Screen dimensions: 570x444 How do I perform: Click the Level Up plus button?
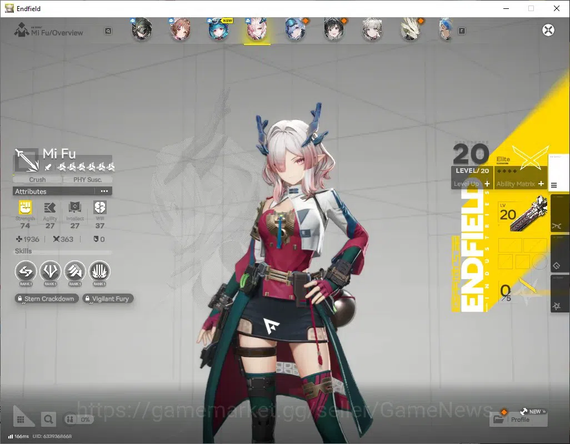point(487,184)
